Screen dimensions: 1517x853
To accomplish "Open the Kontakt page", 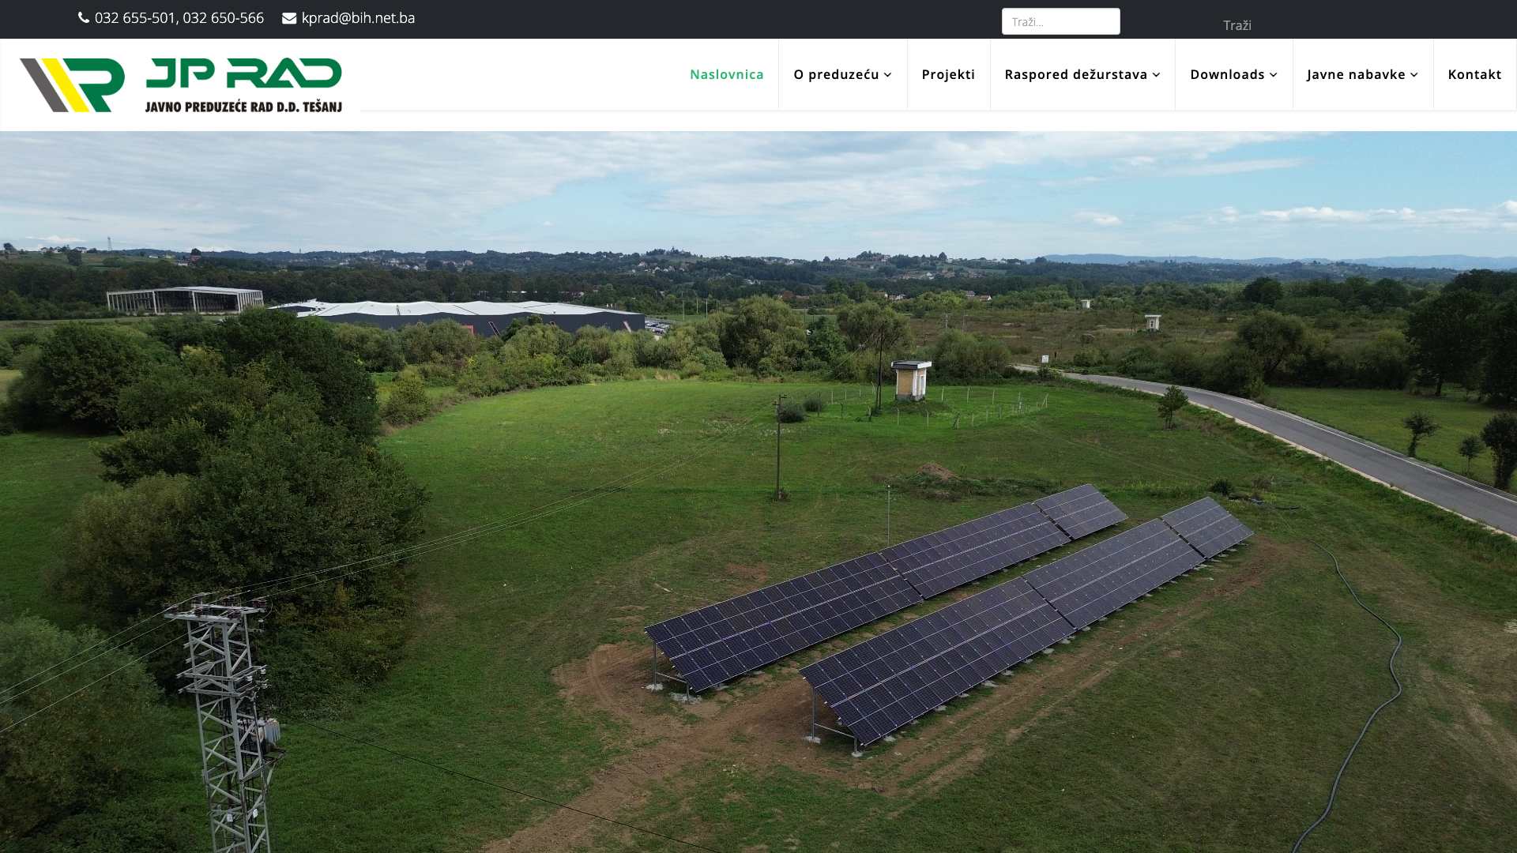I will pos(1474,74).
